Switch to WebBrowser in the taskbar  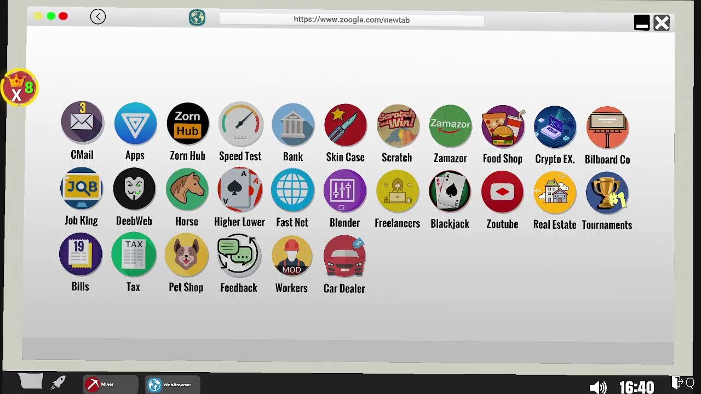click(173, 385)
